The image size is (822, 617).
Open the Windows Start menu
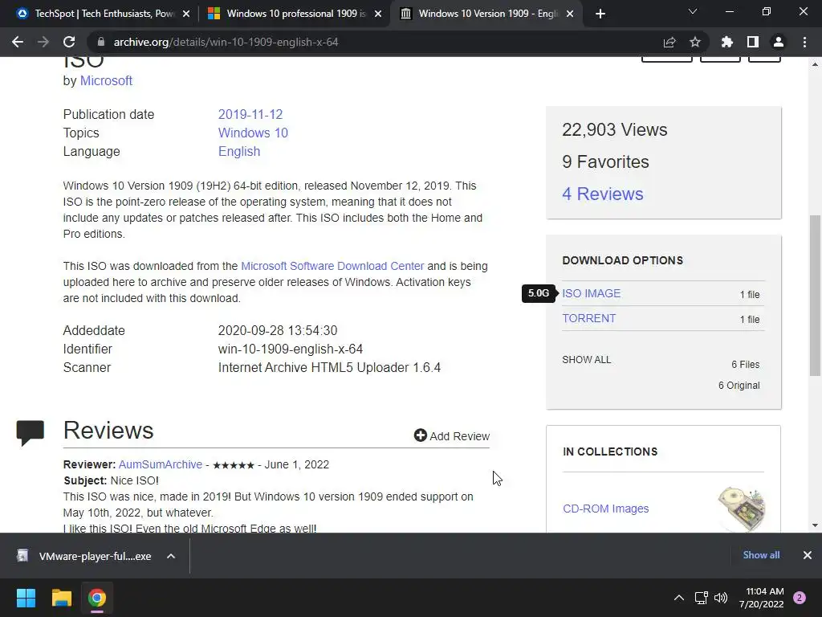(26, 598)
